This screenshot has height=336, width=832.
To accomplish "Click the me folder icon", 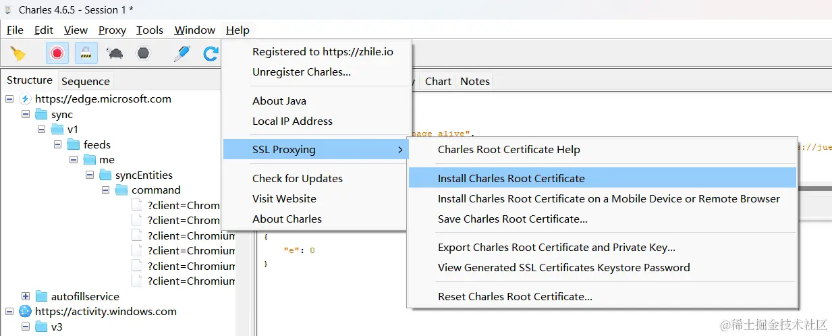I will coord(90,160).
